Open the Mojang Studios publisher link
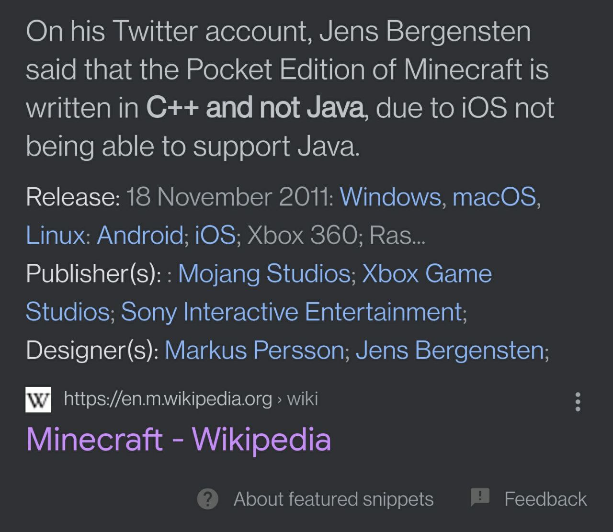 point(264,273)
